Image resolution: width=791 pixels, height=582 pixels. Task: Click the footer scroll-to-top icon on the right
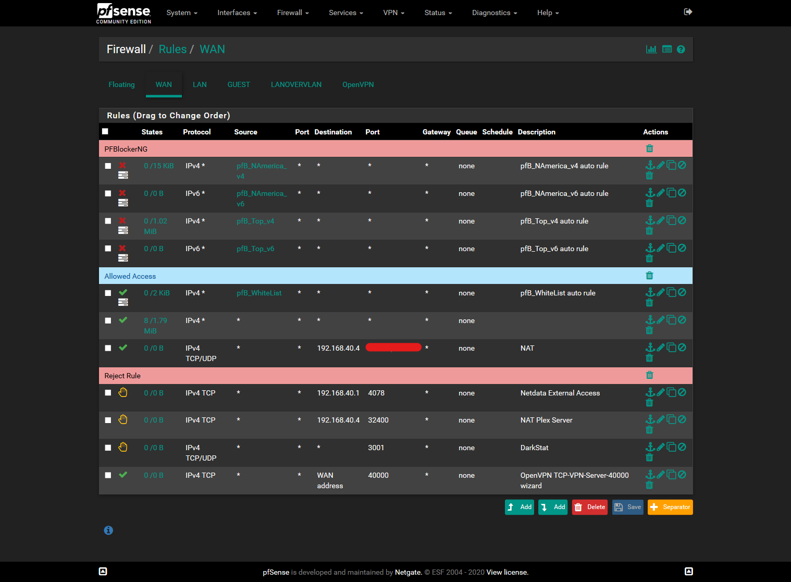[x=689, y=572]
